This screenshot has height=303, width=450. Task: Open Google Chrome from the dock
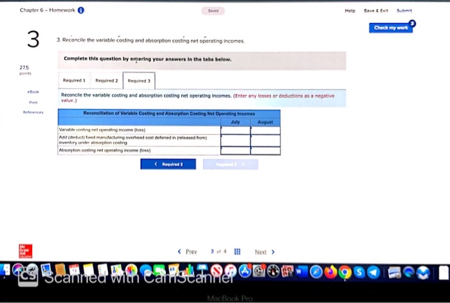click(345, 272)
